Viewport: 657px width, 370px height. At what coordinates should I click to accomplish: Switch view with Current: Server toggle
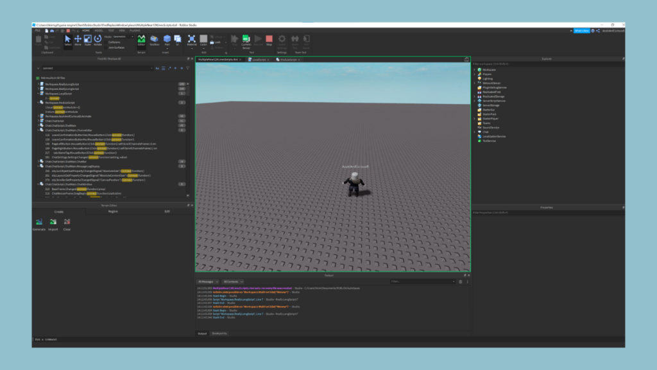246,40
